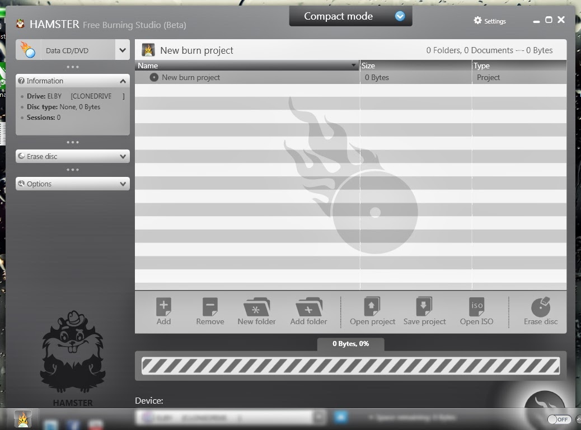The width and height of the screenshot is (581, 430).
Task: Click '0 Folders, 0 Documents' summary text
Action: click(470, 50)
